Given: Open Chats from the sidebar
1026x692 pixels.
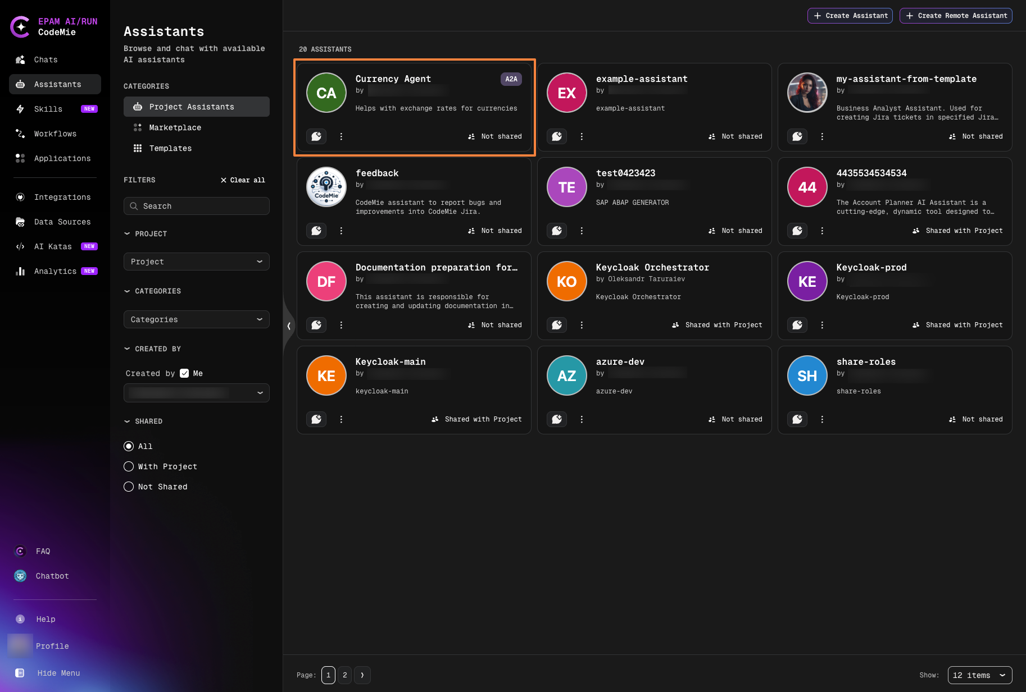Looking at the screenshot, I should pos(45,59).
